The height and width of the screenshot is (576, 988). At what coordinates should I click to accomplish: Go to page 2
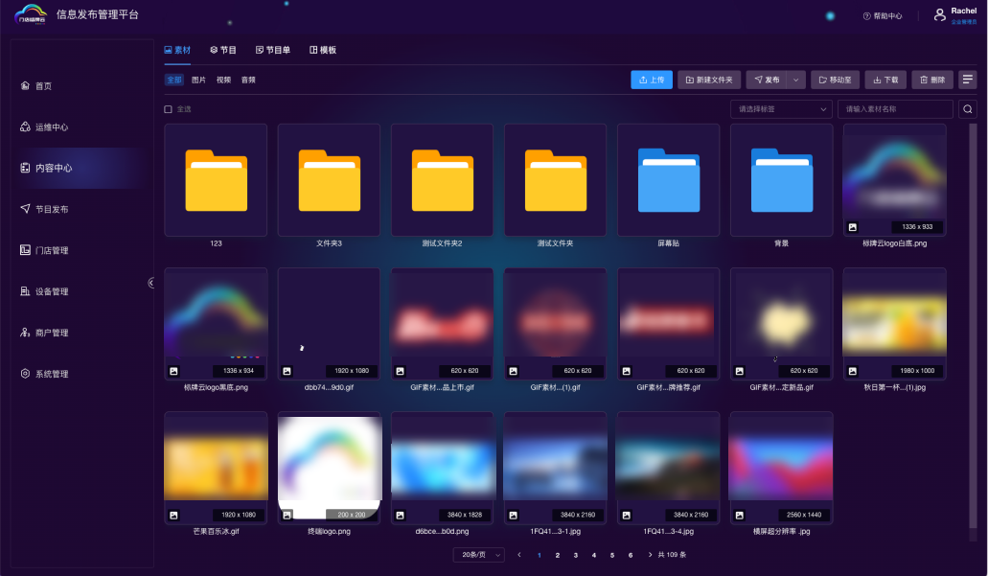pyautogui.click(x=558, y=555)
